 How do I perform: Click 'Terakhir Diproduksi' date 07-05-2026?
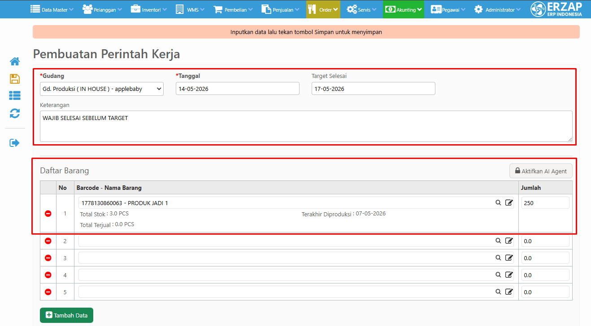[x=371, y=214]
